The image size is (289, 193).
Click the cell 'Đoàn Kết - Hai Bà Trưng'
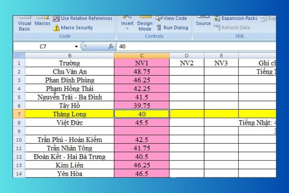point(69,157)
